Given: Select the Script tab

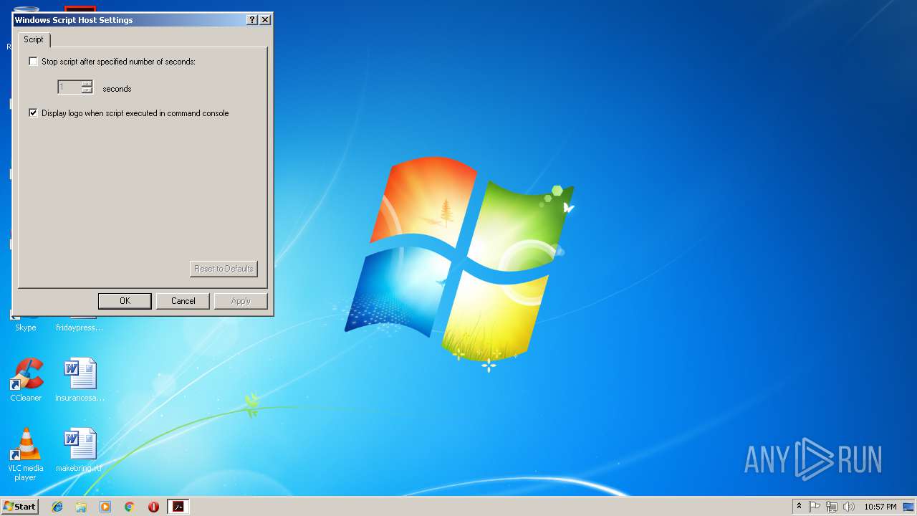Looking at the screenshot, I should pos(34,39).
